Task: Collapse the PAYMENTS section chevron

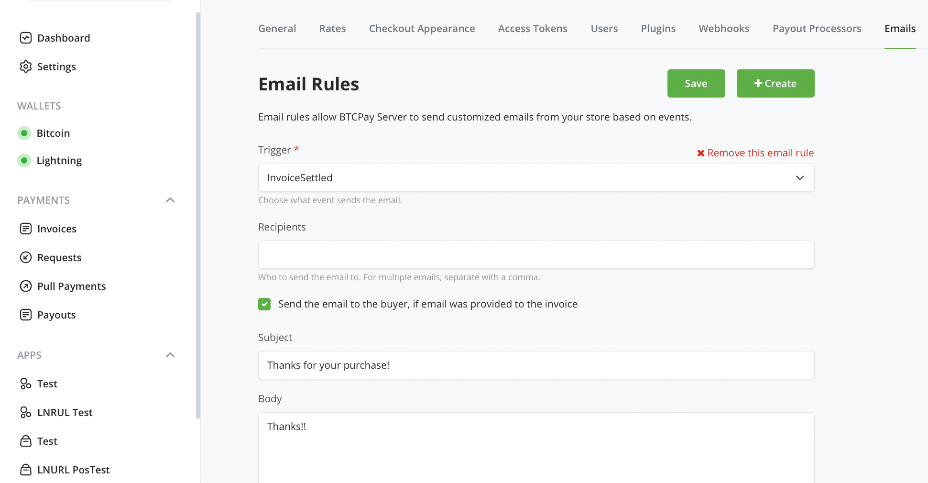Action: pos(170,200)
